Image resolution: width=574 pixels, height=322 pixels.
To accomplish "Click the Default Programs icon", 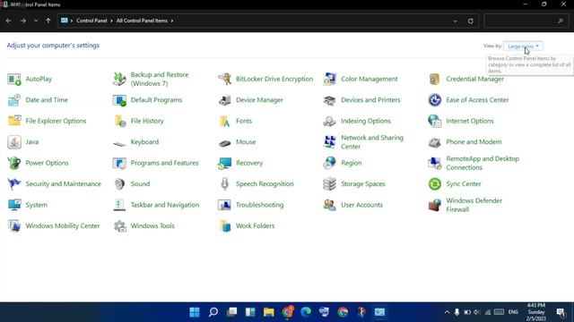I will point(119,100).
